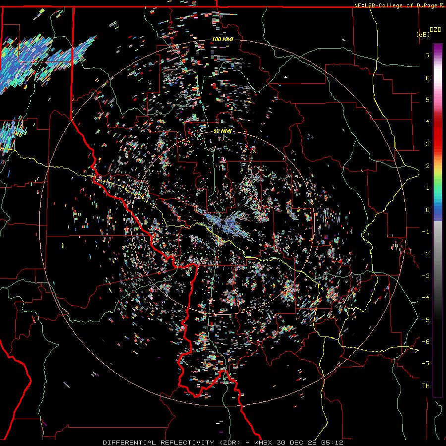Select the -6 value on the dB scale

[x=426, y=341]
